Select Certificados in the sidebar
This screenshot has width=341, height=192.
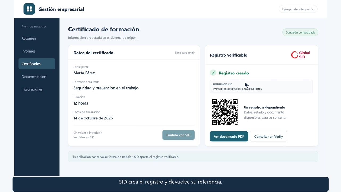[x=37, y=64]
